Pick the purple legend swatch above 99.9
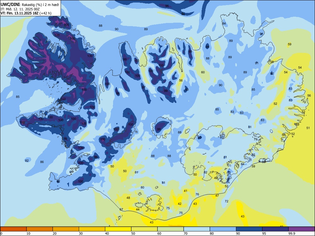Screen dimensions: 315x236 tap(301, 229)
